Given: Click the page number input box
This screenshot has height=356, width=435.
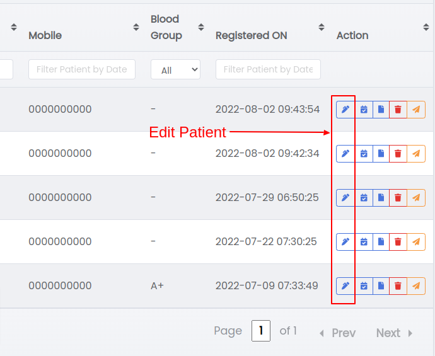Looking at the screenshot, I should (261, 331).
